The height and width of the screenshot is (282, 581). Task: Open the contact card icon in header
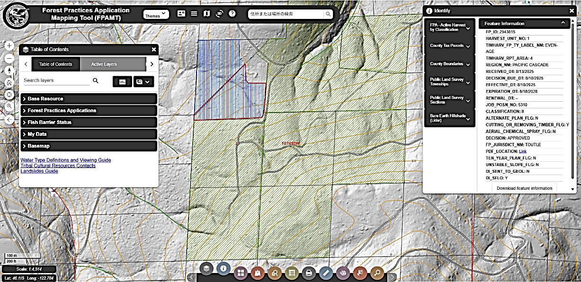[x=181, y=14]
